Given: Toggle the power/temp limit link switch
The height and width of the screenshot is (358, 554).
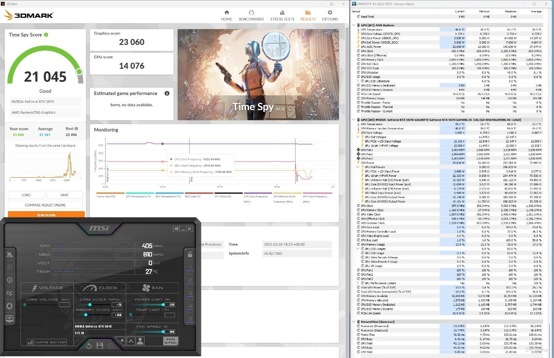Looking at the screenshot, I should point(130,319).
